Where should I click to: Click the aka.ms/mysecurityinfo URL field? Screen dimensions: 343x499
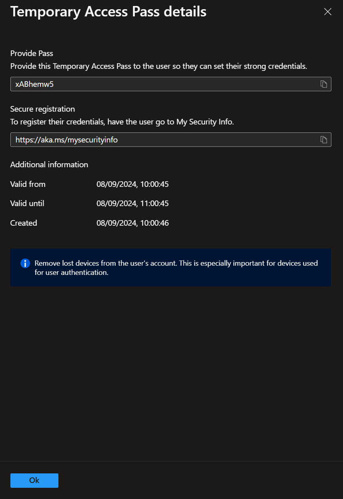[160, 140]
